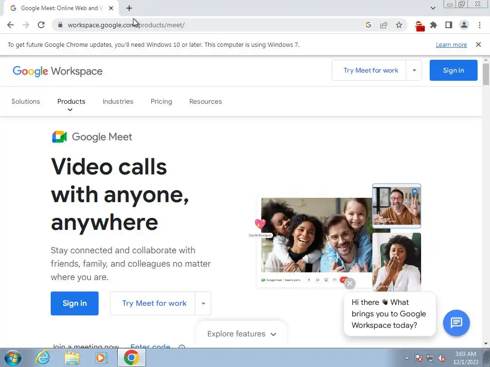This screenshot has height=367, width=490.
Task: Click the scrollbar down arrow
Action: [x=486, y=344]
